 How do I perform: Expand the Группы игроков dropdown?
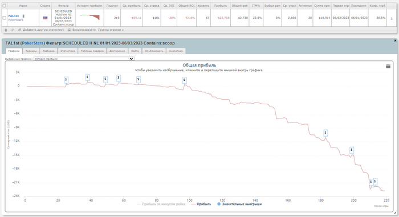111,30
